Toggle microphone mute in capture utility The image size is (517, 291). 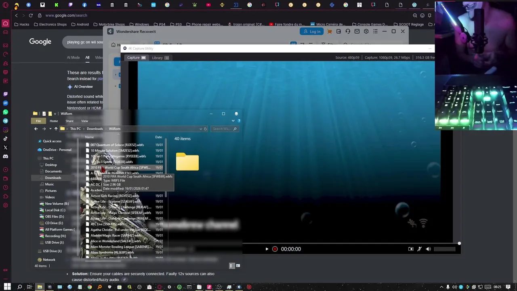[x=420, y=249]
